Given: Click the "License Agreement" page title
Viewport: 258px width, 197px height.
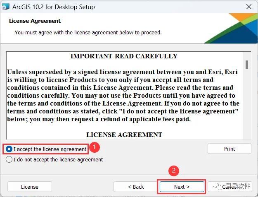Looking at the screenshot, I should tap(35, 21).
